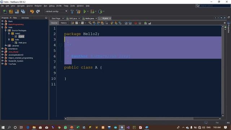Screen dimensions: 231x130
Task: Select the Source view button
Action: pos(54,23)
